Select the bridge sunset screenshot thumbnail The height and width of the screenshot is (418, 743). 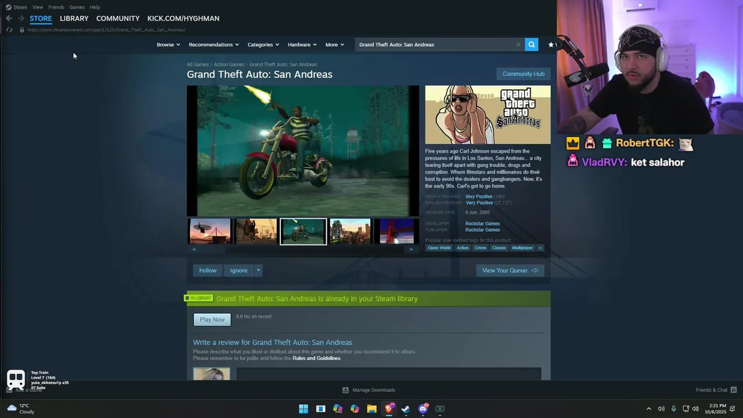[x=210, y=232]
